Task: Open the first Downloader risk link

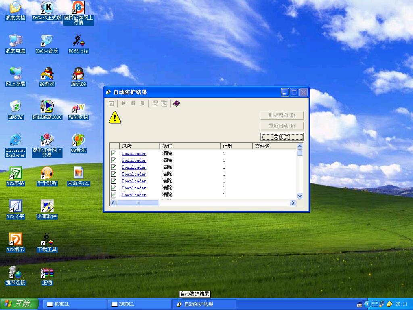Action: (134, 154)
